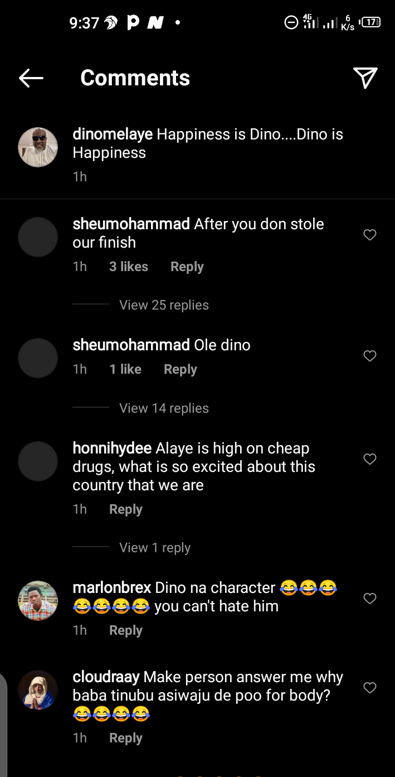Open the dinomelaye username link
This screenshot has height=777, width=395.
[113, 134]
